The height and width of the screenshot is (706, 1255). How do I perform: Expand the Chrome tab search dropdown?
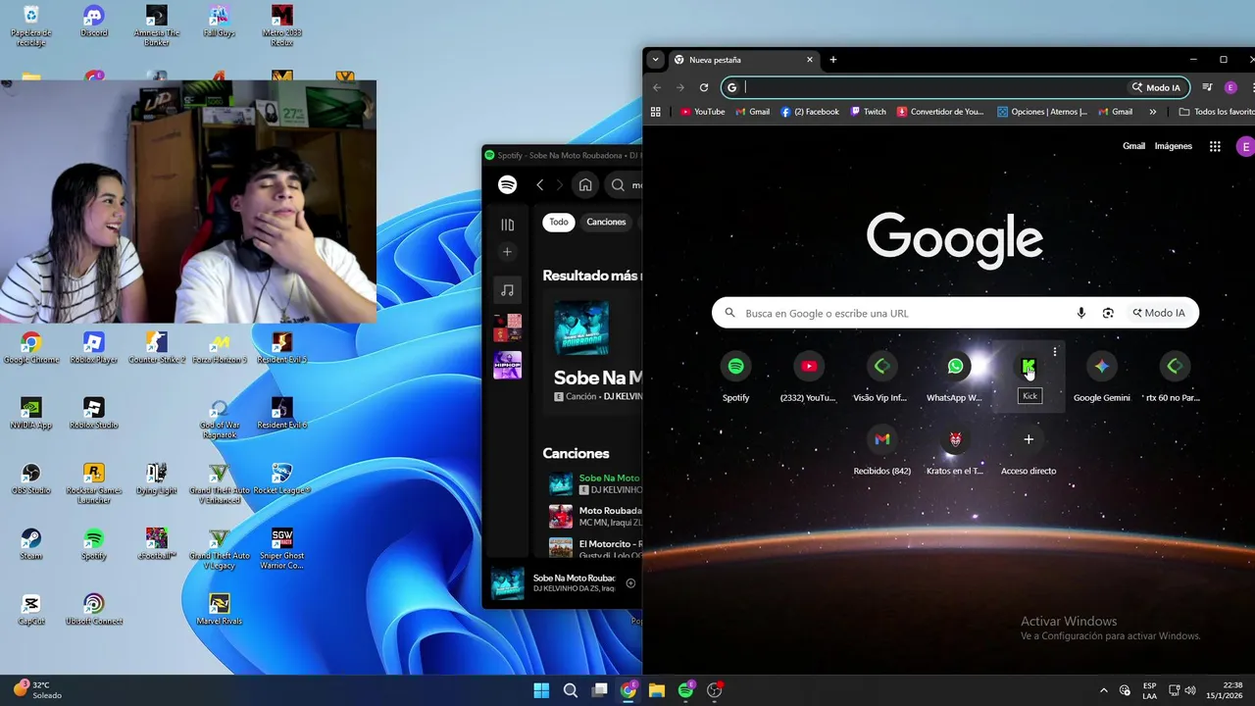[656, 60]
